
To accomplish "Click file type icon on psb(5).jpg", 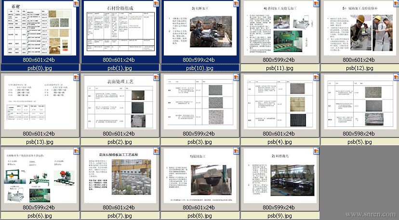I will (396, 77).
